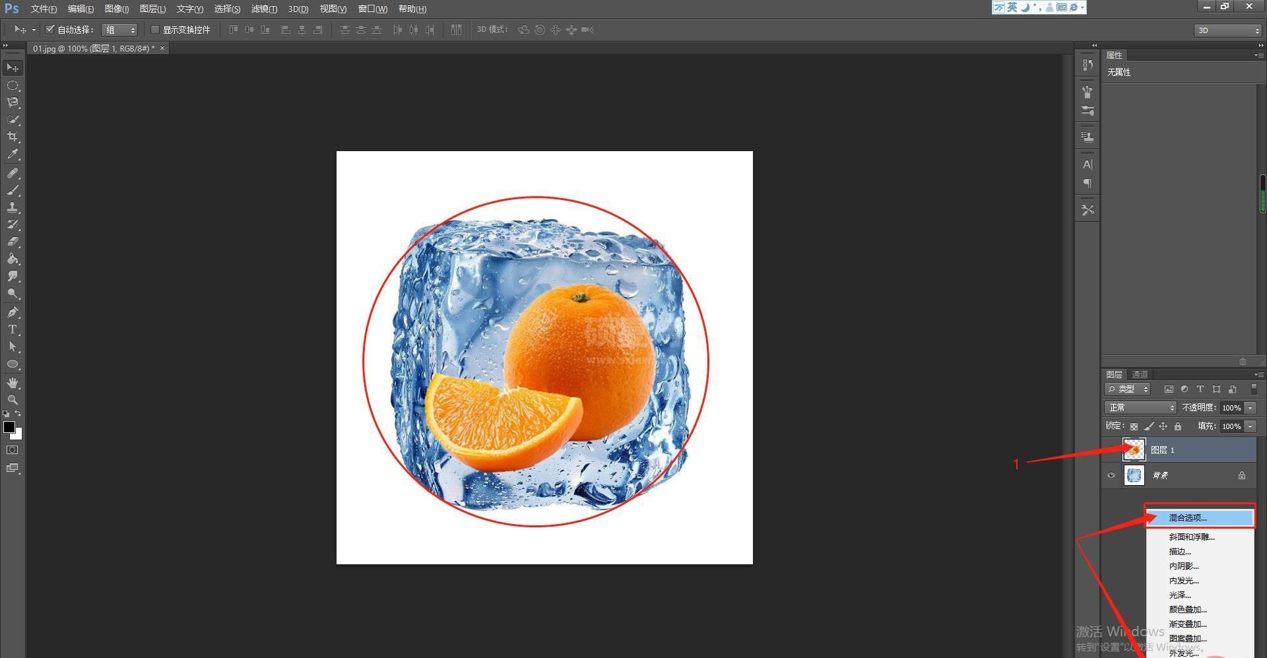Toggle Quick Mask mode button
The width and height of the screenshot is (1267, 658).
click(13, 450)
